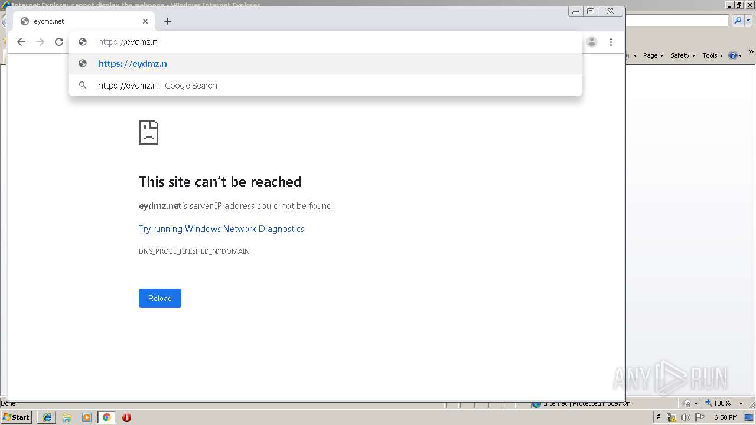Image resolution: width=756 pixels, height=425 pixels.
Task: Choose the eydmz.n Google Search suggestion
Action: [325, 86]
